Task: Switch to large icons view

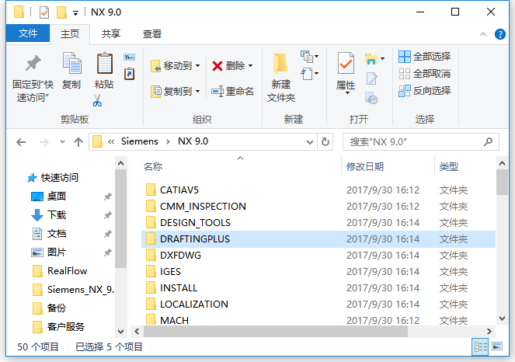Action: point(497,346)
